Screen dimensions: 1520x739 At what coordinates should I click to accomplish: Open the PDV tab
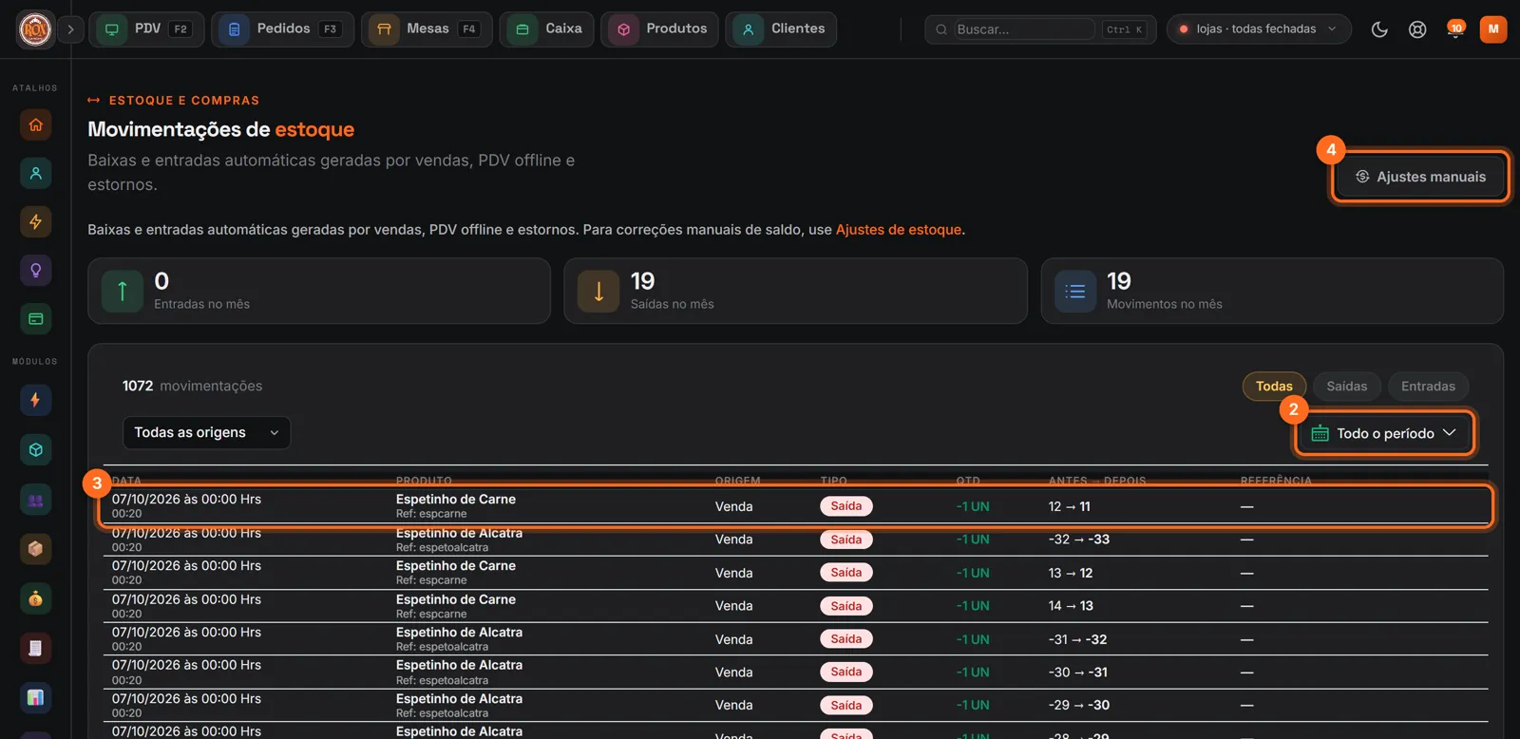click(147, 29)
